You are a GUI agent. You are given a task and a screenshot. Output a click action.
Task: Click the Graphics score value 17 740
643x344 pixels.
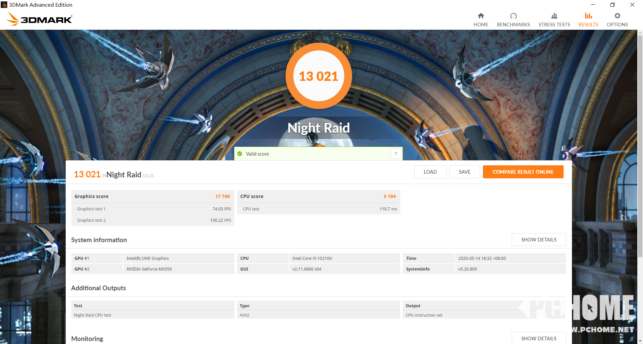pos(222,196)
